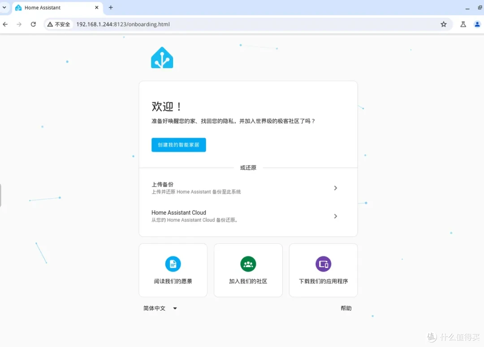Go back with the browser back arrow
Screen dimensions: 484x347
(5, 24)
